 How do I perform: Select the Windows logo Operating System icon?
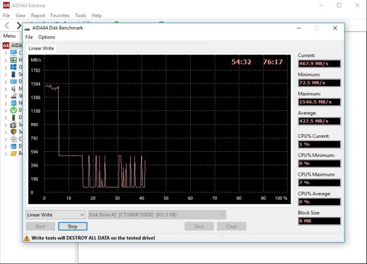coord(13,67)
